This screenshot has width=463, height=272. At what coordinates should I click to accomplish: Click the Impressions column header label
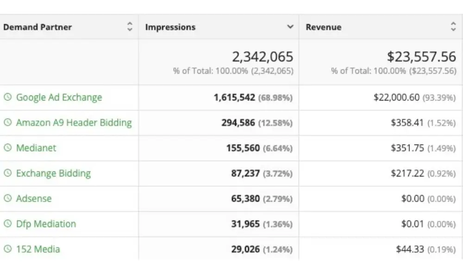click(170, 27)
